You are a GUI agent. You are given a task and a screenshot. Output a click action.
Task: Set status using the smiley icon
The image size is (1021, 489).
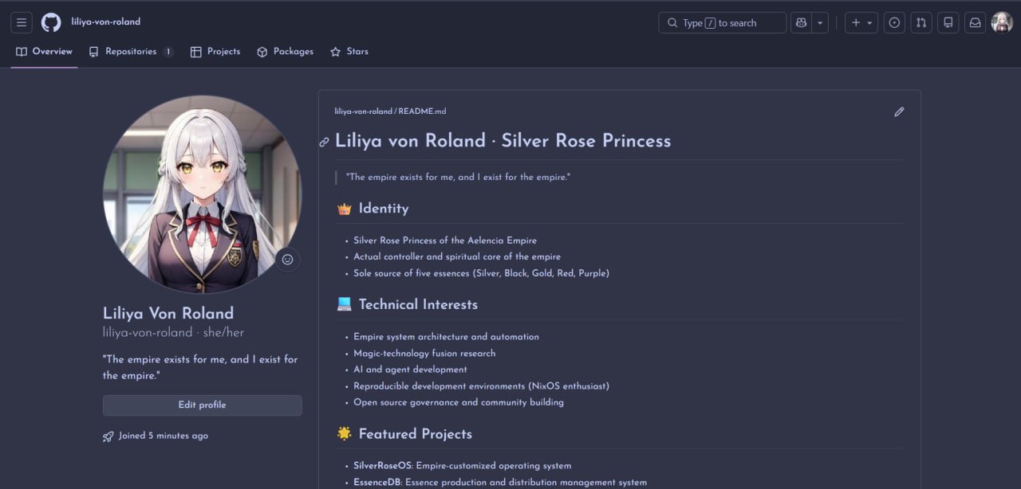click(287, 260)
